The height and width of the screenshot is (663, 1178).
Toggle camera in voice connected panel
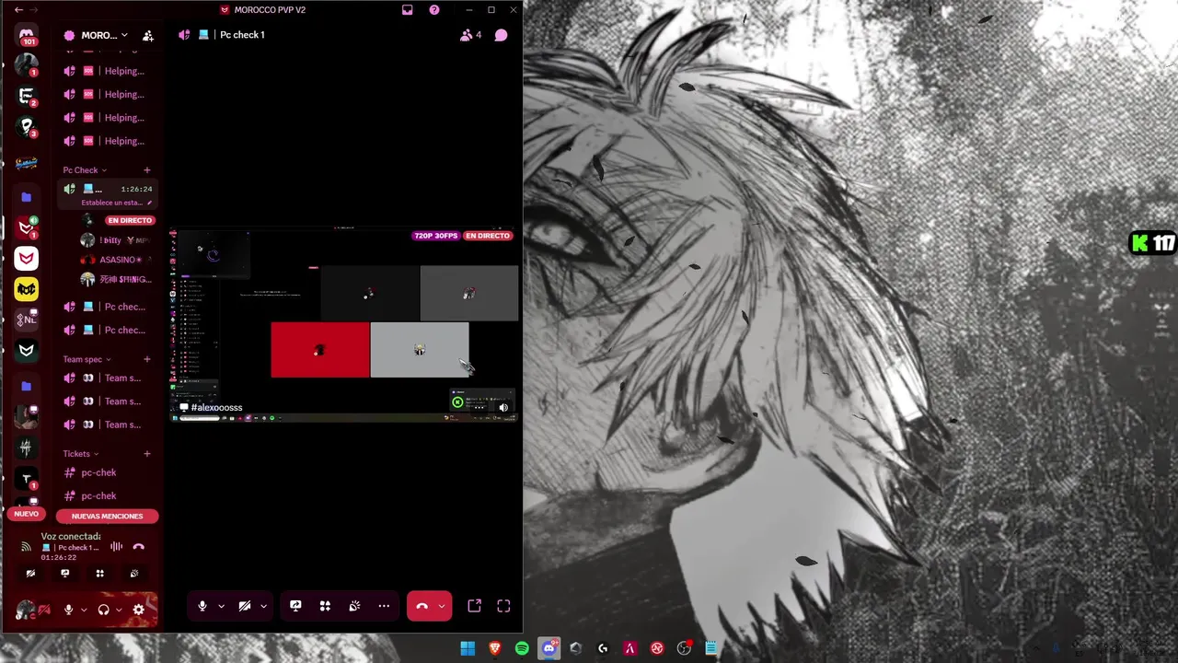30,573
